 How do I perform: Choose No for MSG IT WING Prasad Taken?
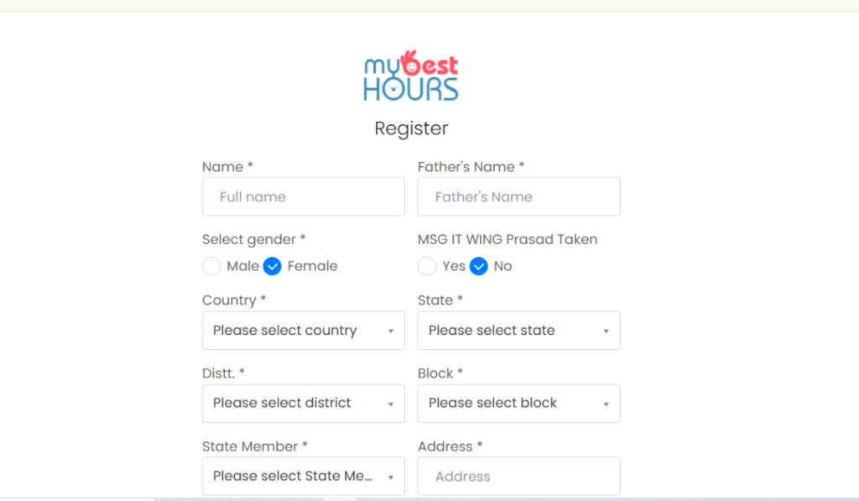[x=478, y=266]
